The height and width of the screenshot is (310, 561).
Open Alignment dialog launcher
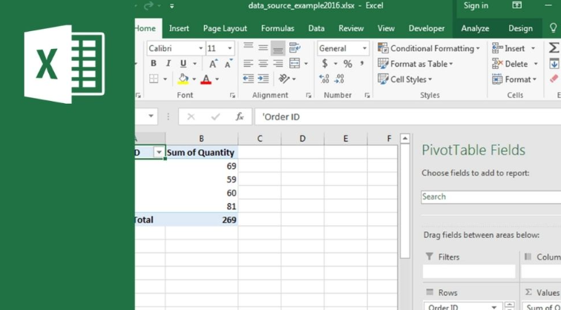click(x=309, y=95)
